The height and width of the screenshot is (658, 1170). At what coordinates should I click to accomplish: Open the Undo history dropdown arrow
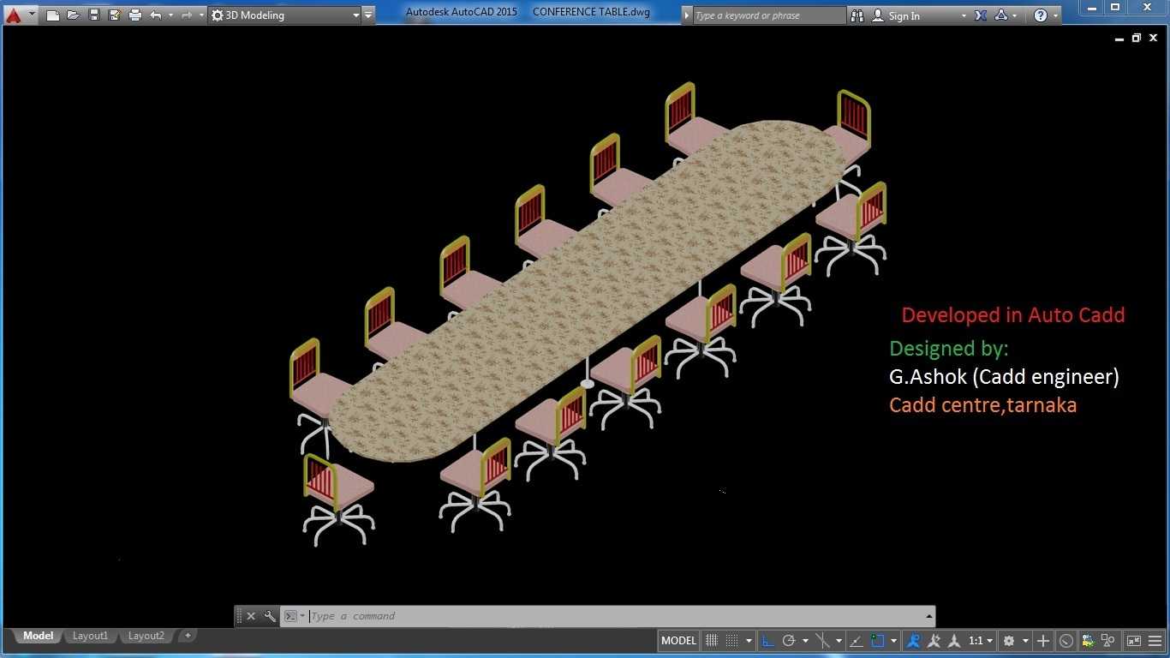click(x=170, y=15)
